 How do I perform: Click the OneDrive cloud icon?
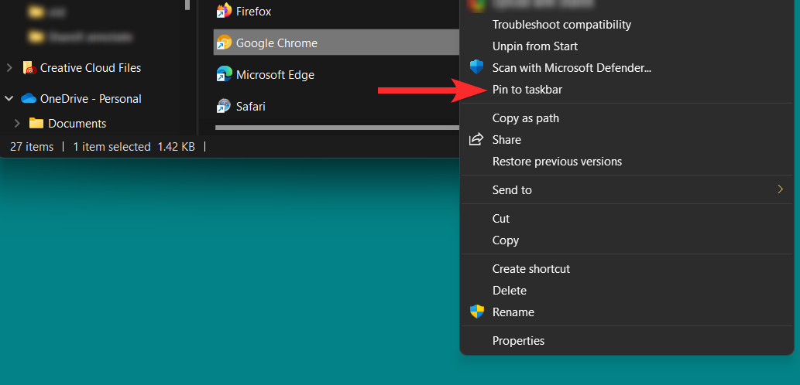tap(29, 99)
